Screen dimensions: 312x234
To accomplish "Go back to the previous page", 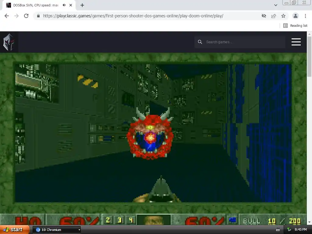I will pos(7,16).
